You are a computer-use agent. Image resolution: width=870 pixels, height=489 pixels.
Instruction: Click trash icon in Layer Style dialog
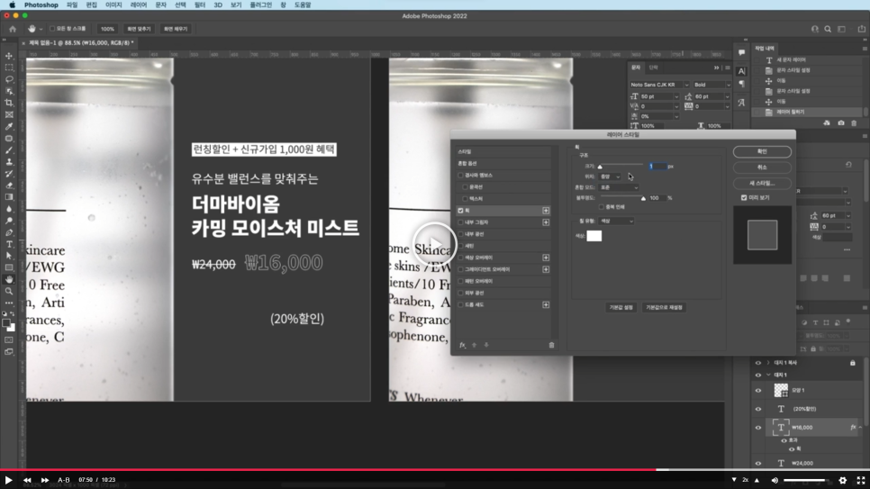point(551,345)
